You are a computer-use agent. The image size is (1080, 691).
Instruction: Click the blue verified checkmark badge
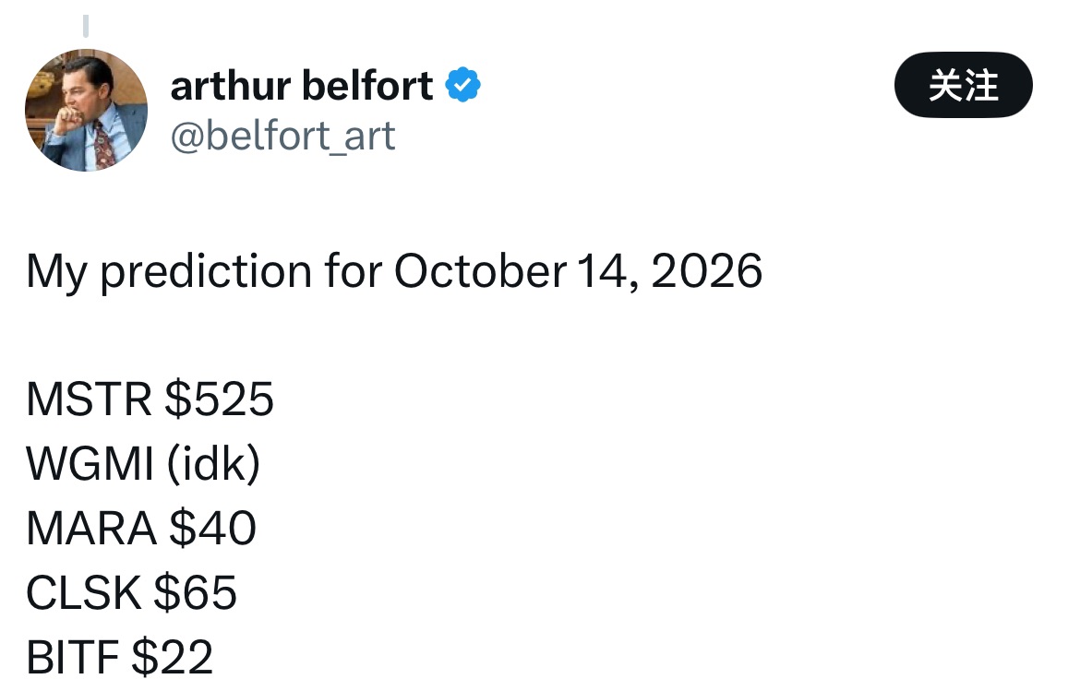point(462,85)
